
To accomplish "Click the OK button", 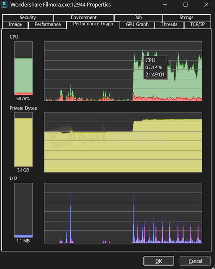I will [159, 261].
